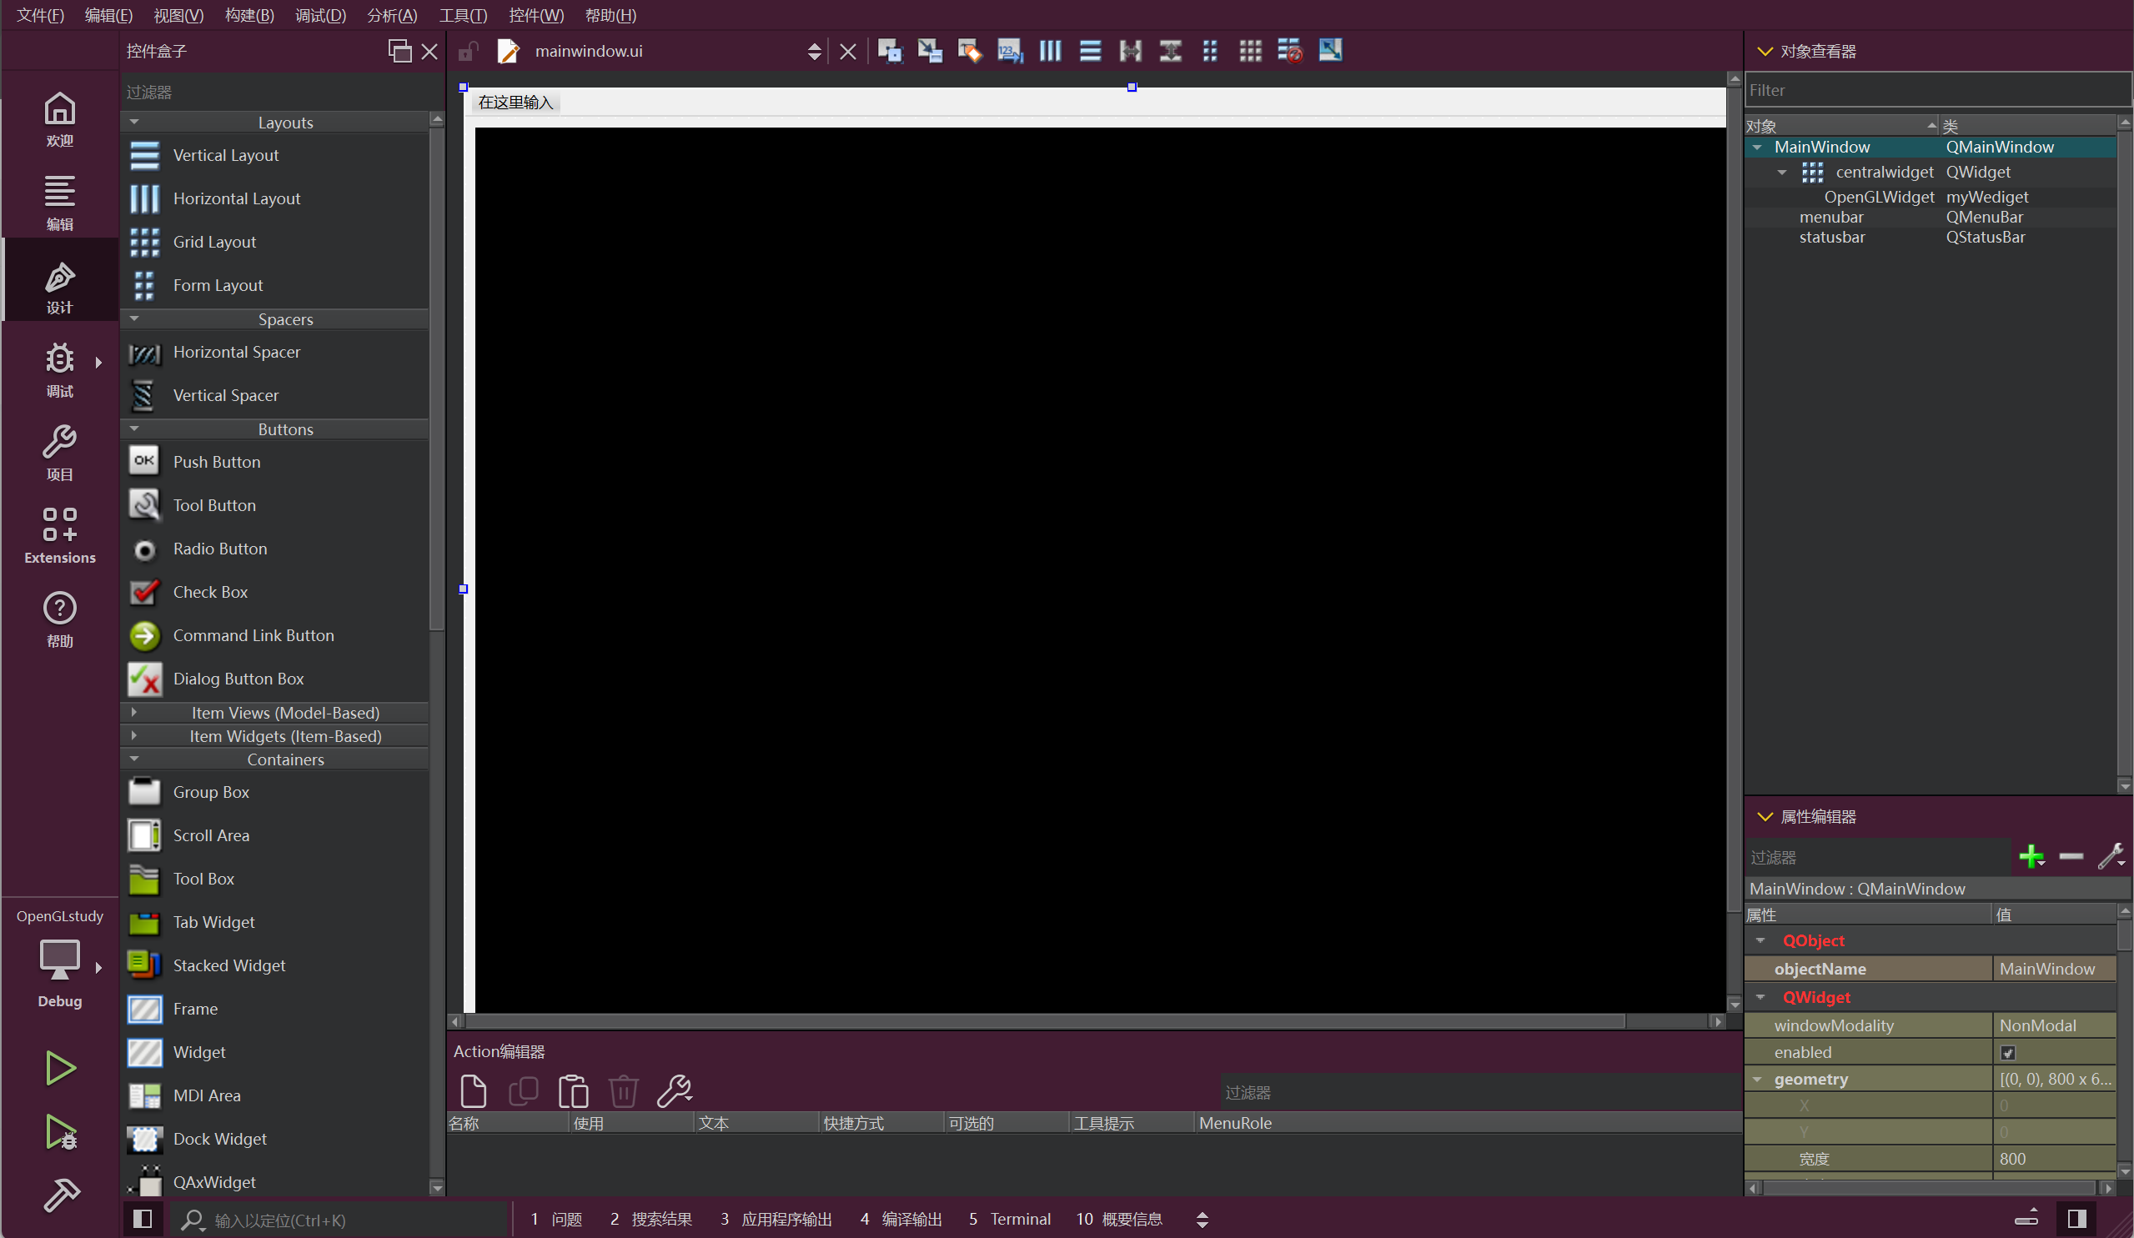Open the 工具(T) menu
The width and height of the screenshot is (2134, 1238).
(x=462, y=15)
